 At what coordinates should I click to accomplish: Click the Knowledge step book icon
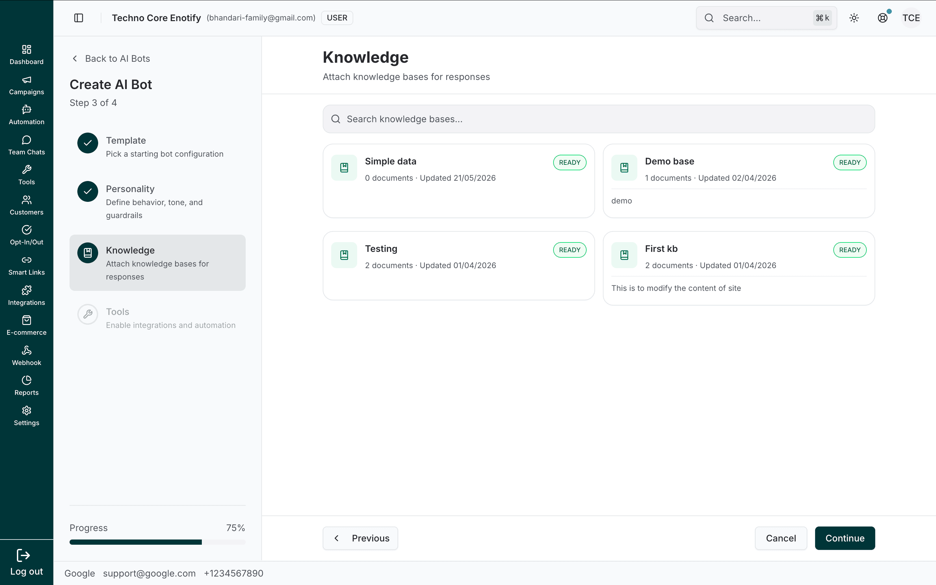tap(88, 253)
